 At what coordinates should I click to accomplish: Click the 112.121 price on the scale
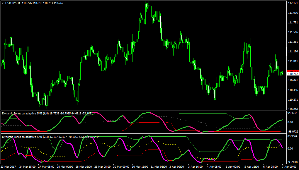293,3
